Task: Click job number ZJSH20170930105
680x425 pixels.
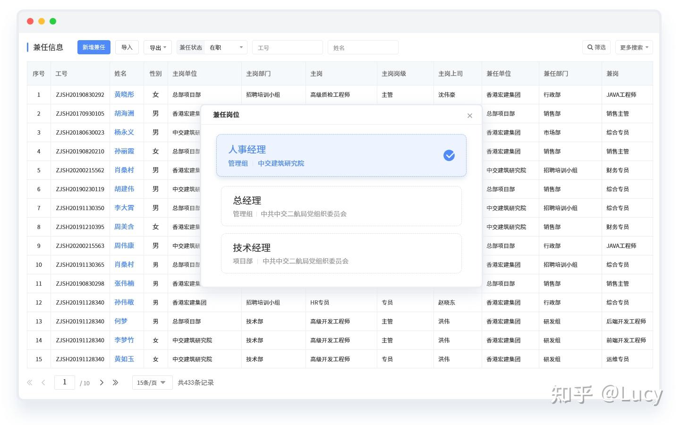Action: click(80, 113)
